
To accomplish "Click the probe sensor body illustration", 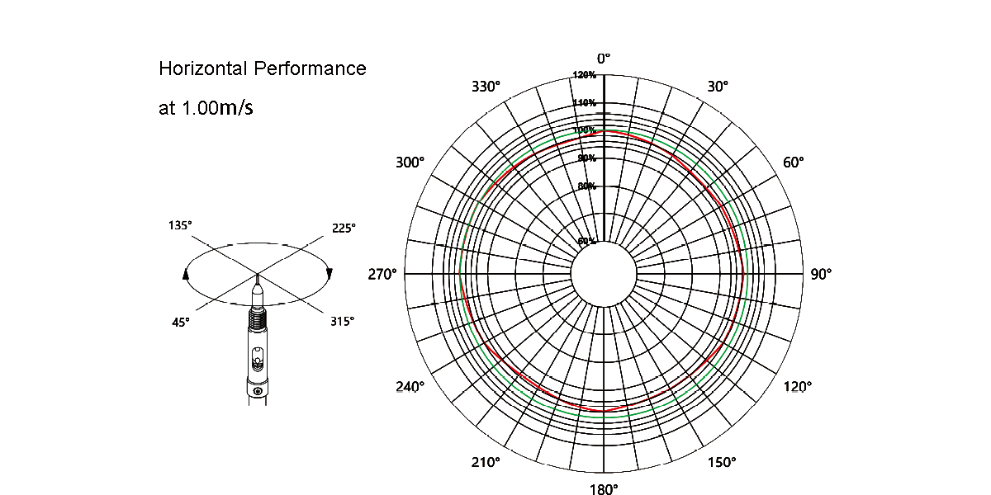I will pos(258,351).
